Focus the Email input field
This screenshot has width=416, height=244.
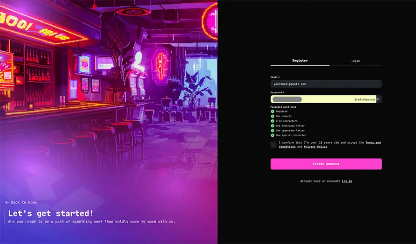(x=326, y=84)
